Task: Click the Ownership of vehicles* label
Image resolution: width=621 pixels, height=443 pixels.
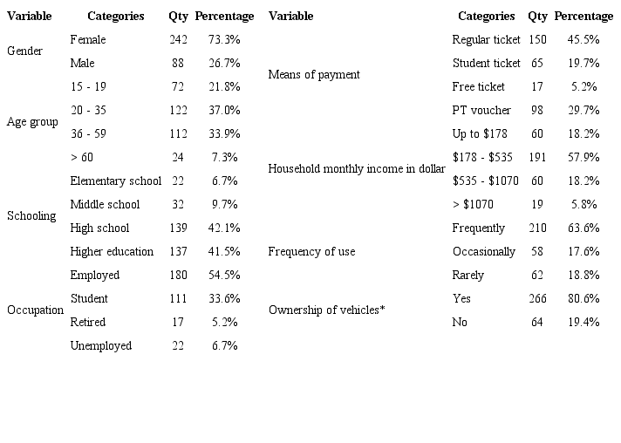Action: pos(327,310)
